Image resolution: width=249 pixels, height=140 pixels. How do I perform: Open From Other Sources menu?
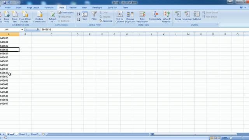click(25, 17)
